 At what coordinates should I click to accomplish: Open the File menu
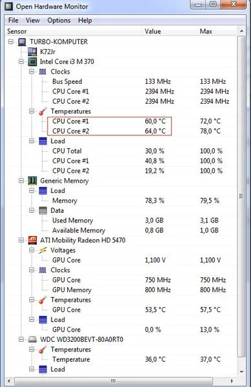14,20
